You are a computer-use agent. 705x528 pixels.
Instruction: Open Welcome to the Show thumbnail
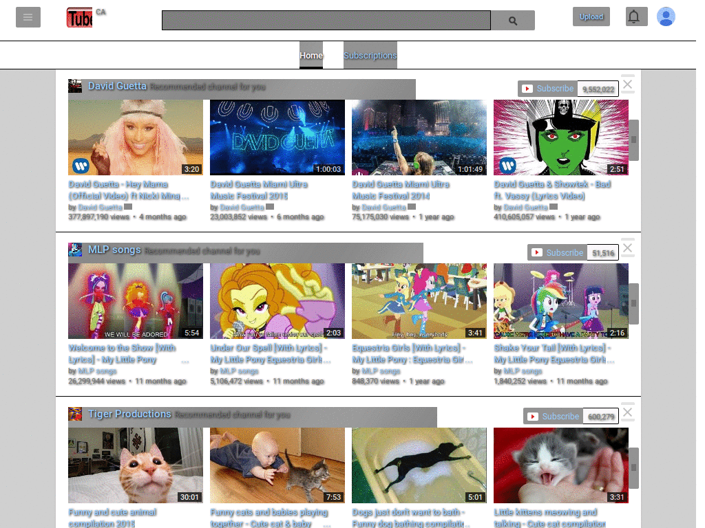click(x=136, y=301)
